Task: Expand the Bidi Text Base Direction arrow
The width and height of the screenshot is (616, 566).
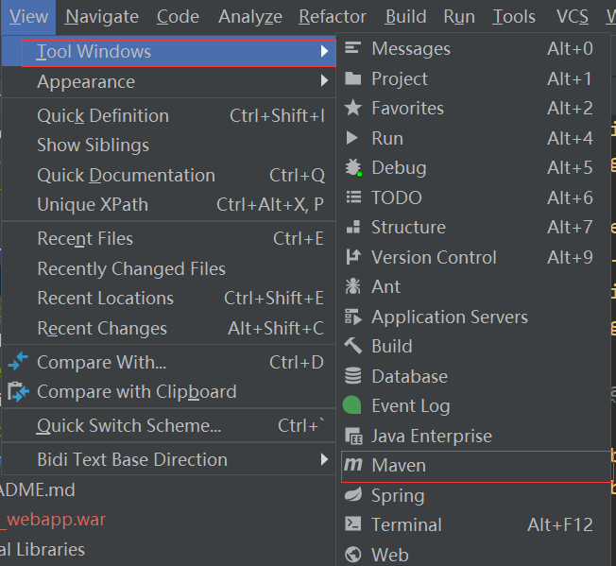Action: [324, 459]
